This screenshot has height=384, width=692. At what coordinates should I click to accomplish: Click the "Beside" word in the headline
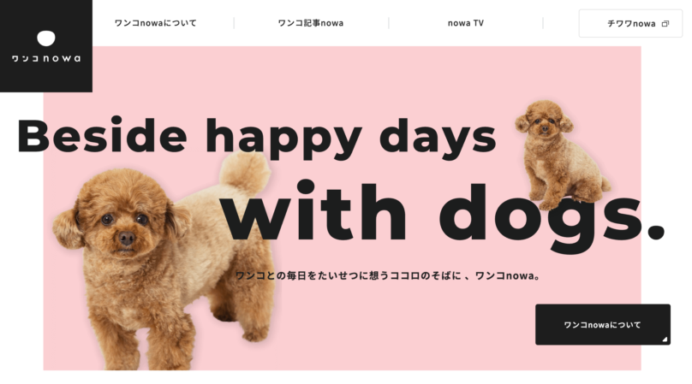pos(102,135)
